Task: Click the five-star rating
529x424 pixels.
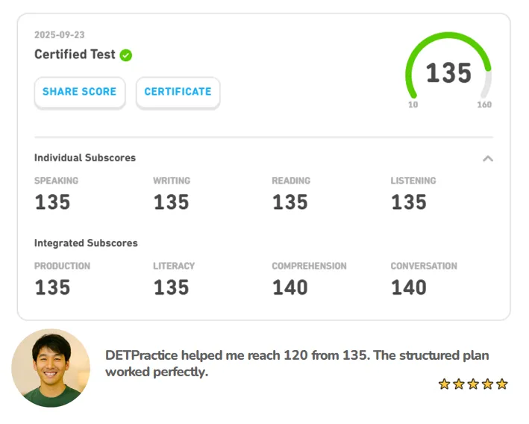Action: click(x=472, y=384)
